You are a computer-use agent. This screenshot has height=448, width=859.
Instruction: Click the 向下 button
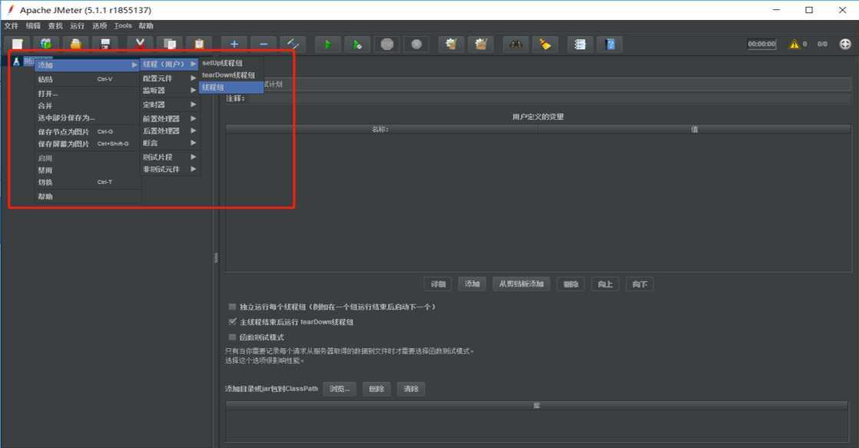(639, 284)
